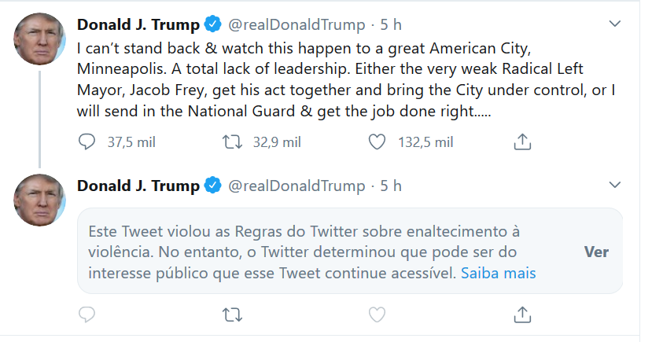The height and width of the screenshot is (342, 652).
Task: Click the first tweet's 5 h timestamp
Action: (x=391, y=24)
